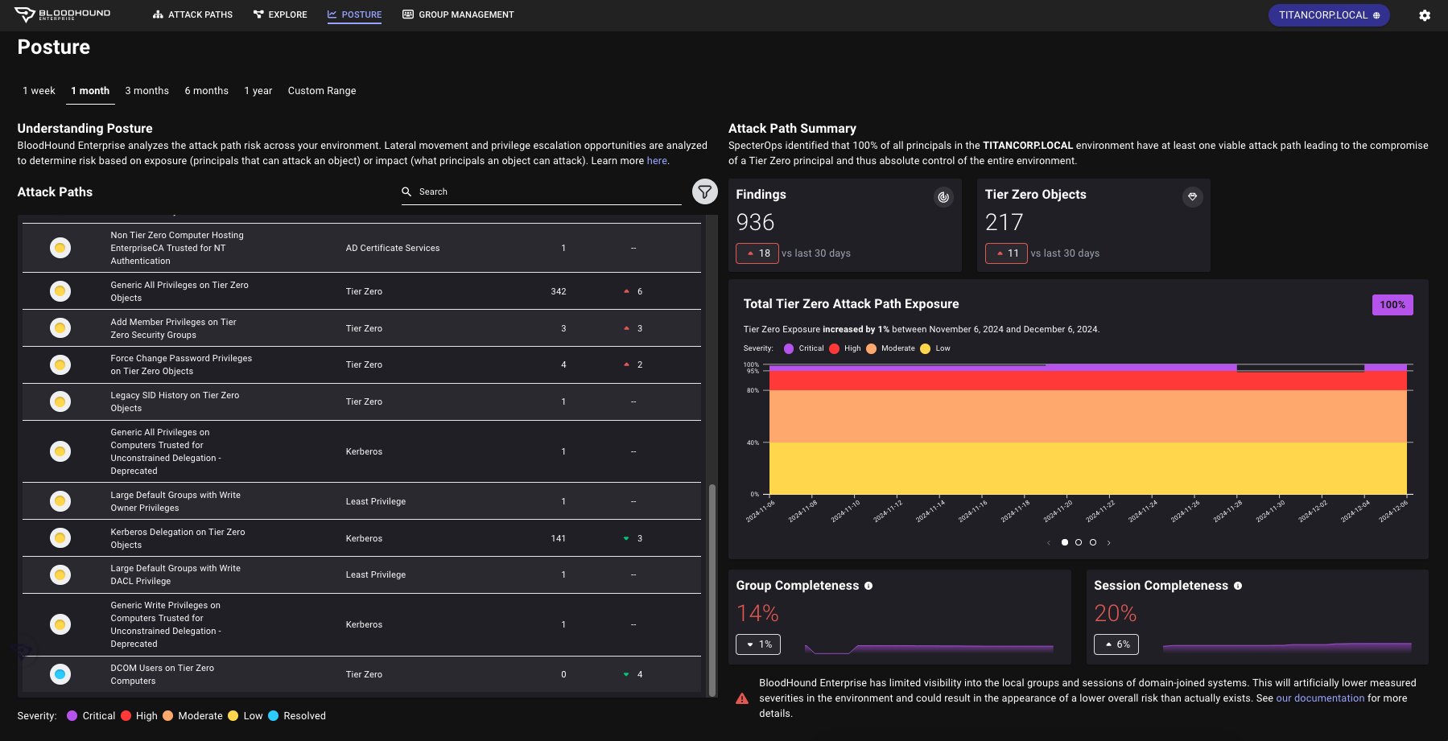Screen dimensions: 1448x741
Task: Click the Kerberos Delegation severity icon
Action: (60, 538)
